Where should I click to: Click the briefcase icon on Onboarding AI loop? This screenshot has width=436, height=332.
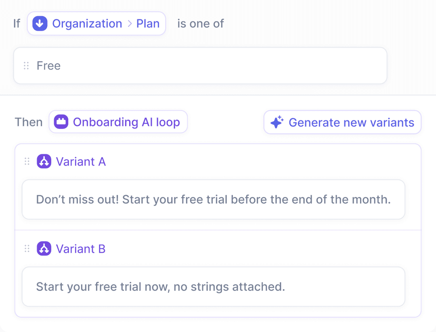point(61,122)
